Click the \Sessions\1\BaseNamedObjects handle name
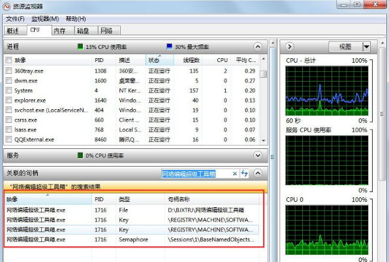 211,239
